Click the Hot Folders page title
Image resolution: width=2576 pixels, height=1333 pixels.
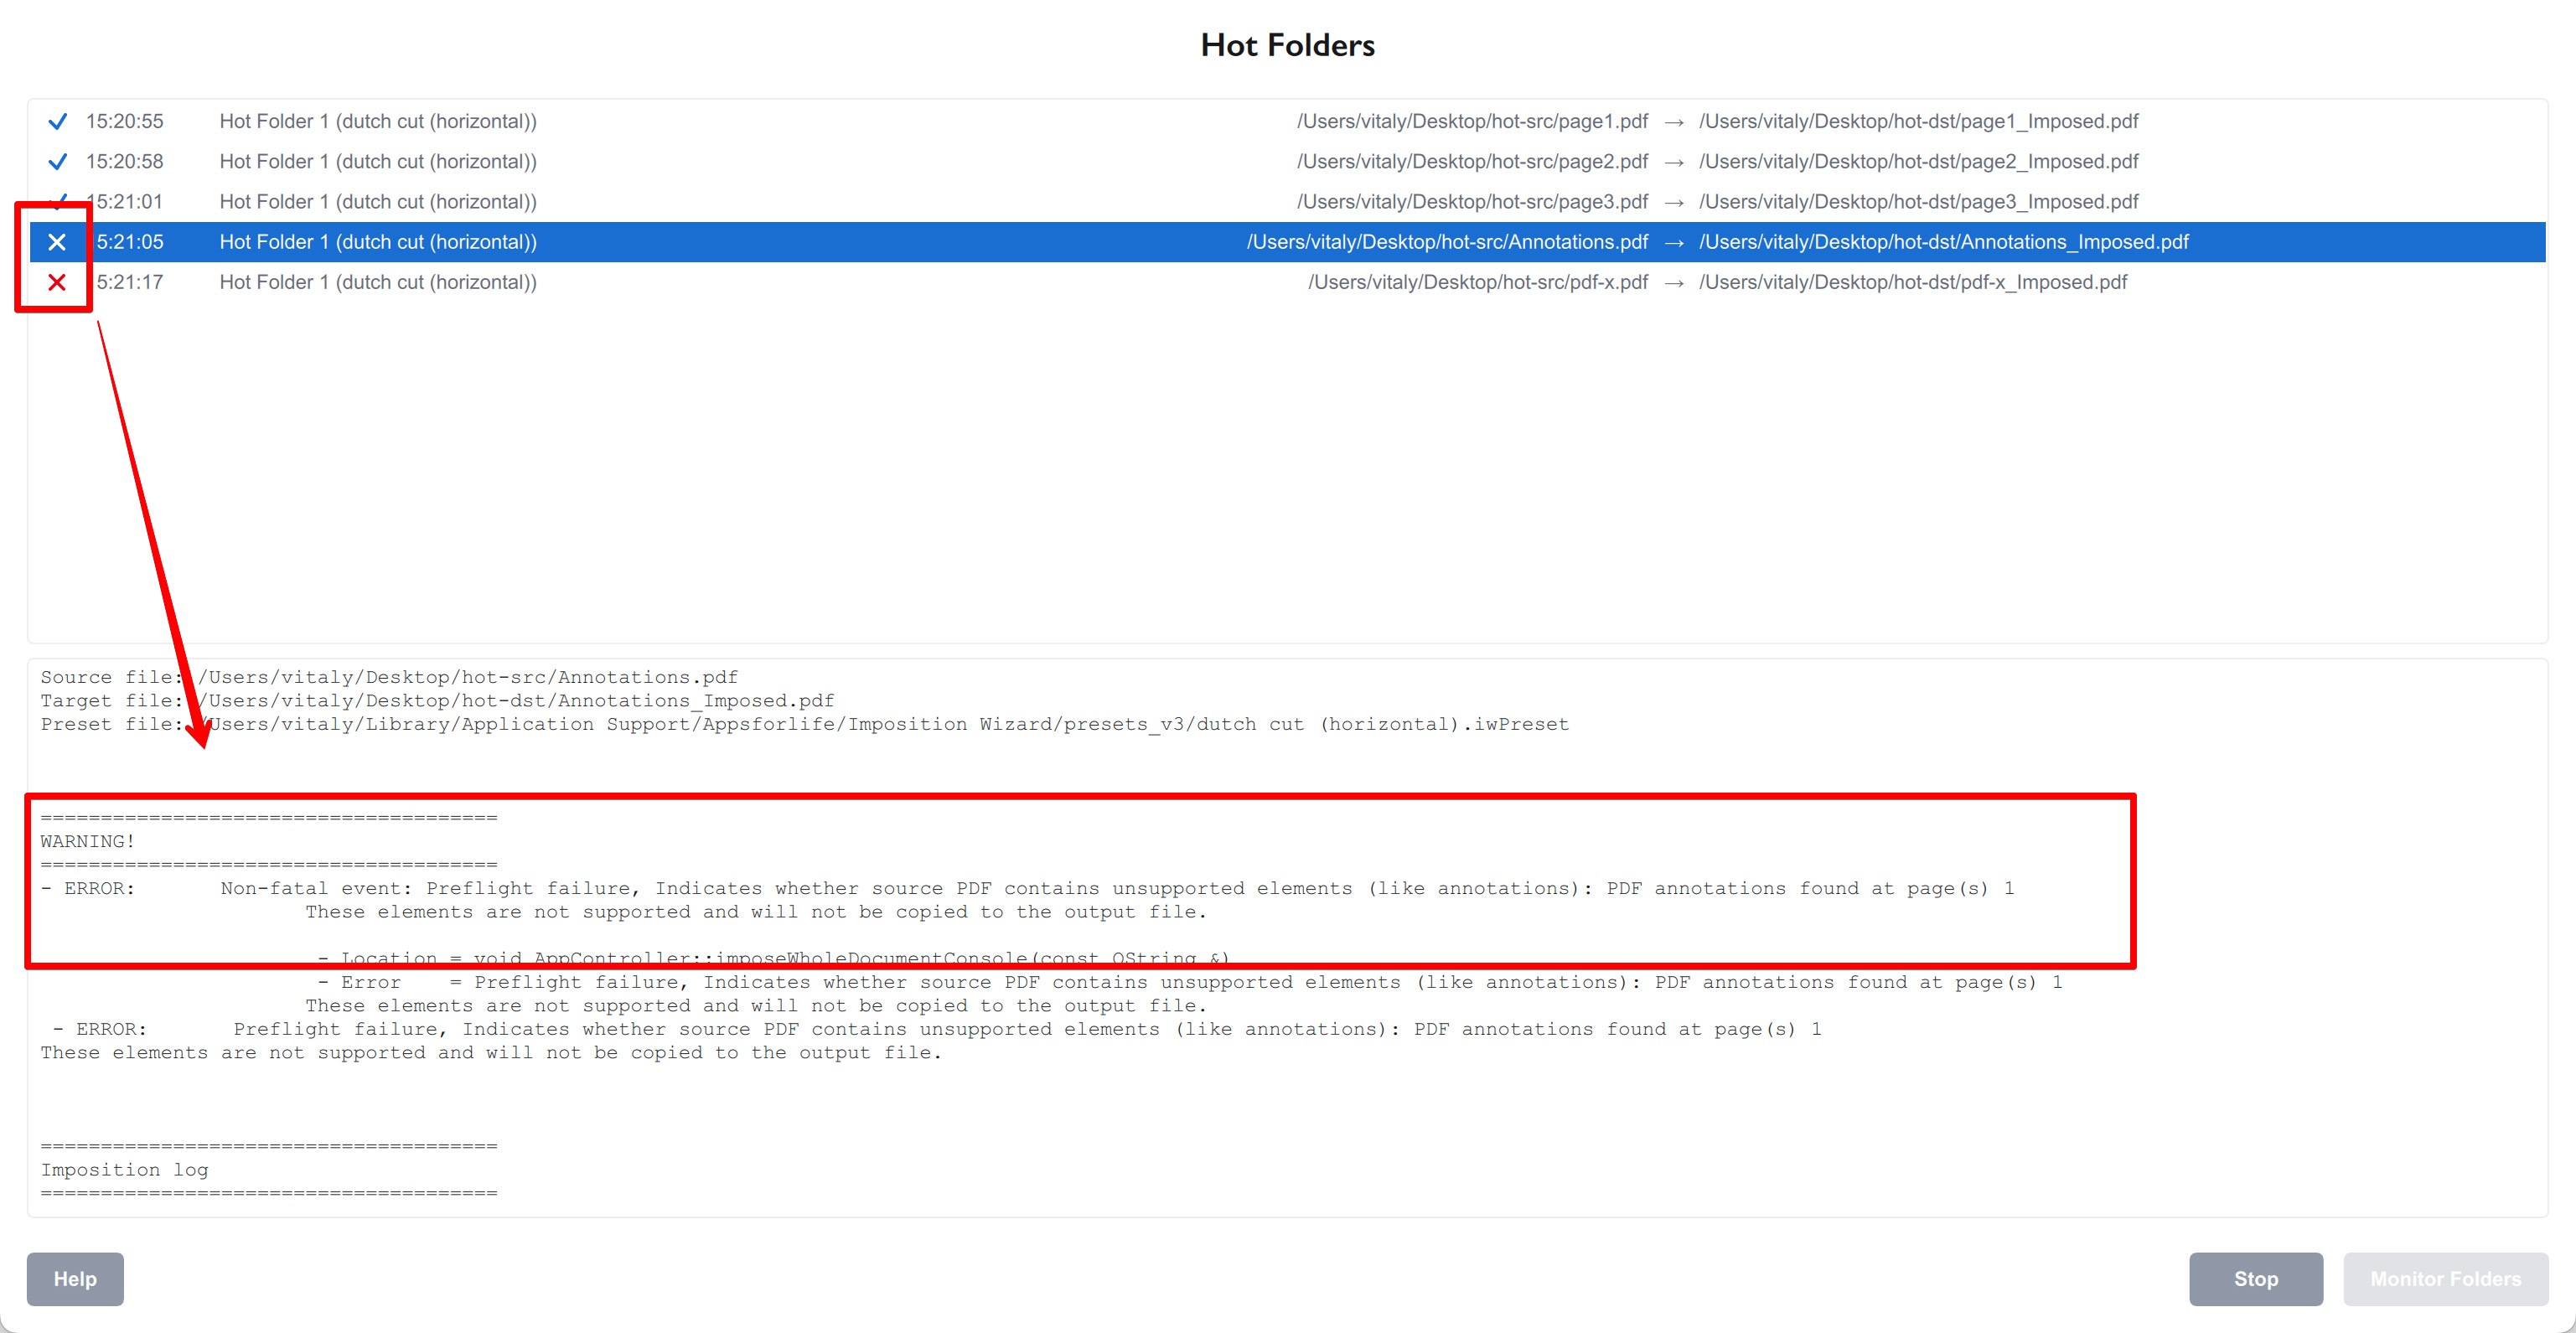pyautogui.click(x=1287, y=44)
